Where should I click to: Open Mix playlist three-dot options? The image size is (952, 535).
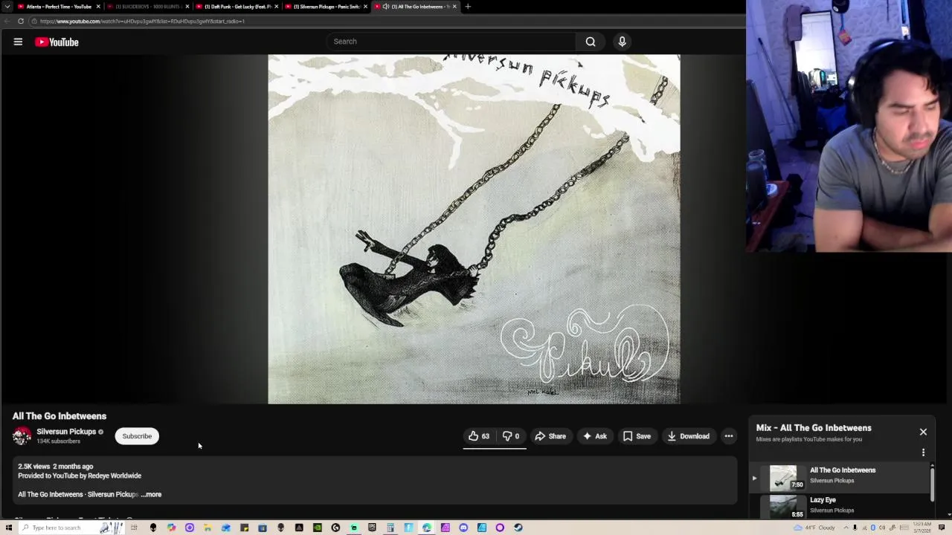coord(923,453)
